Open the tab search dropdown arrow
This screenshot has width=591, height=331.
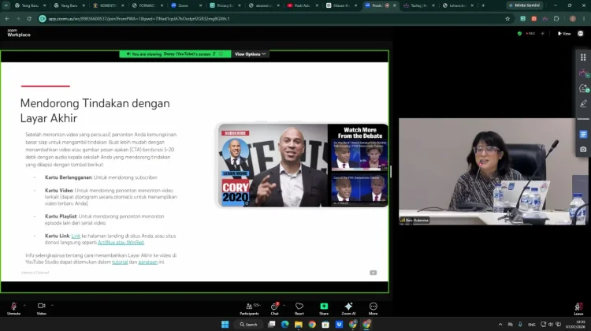tap(6, 6)
